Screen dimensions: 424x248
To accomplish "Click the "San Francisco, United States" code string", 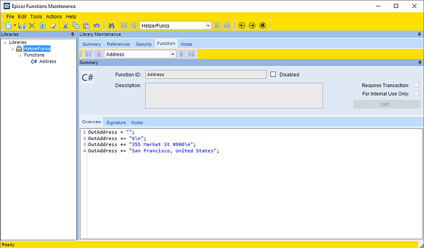I will [x=173, y=151].
